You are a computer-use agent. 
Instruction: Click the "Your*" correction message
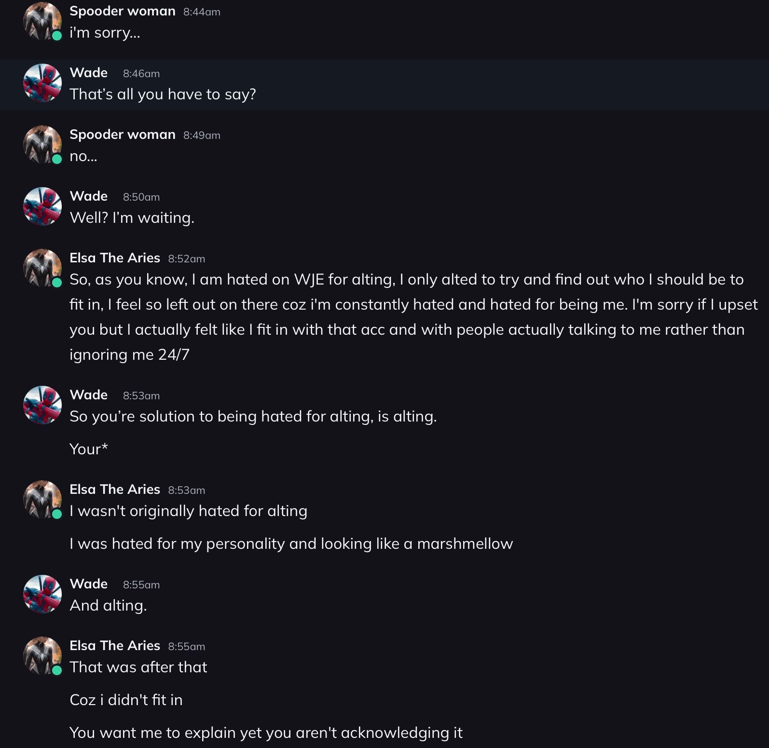tap(89, 449)
